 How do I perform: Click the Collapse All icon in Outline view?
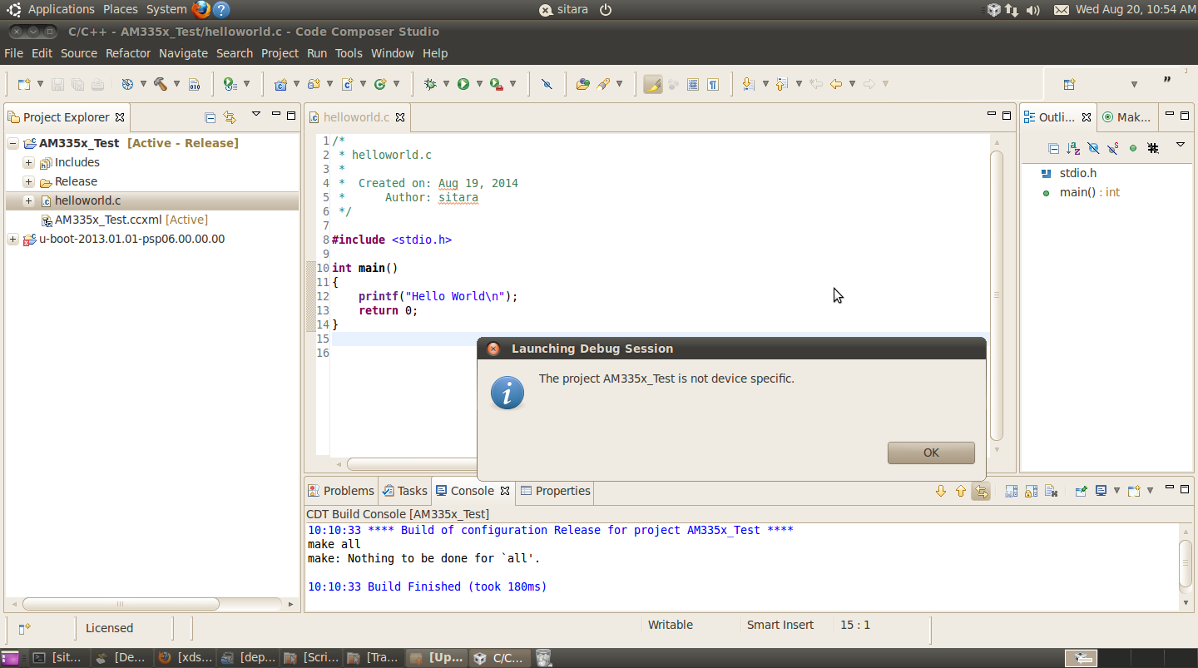coord(1053,148)
